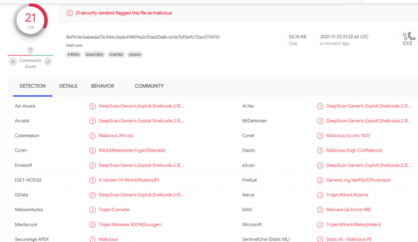418x242 pixels.
Task: Click the Trojan.Win64.Rozena result
Action: [347, 195]
